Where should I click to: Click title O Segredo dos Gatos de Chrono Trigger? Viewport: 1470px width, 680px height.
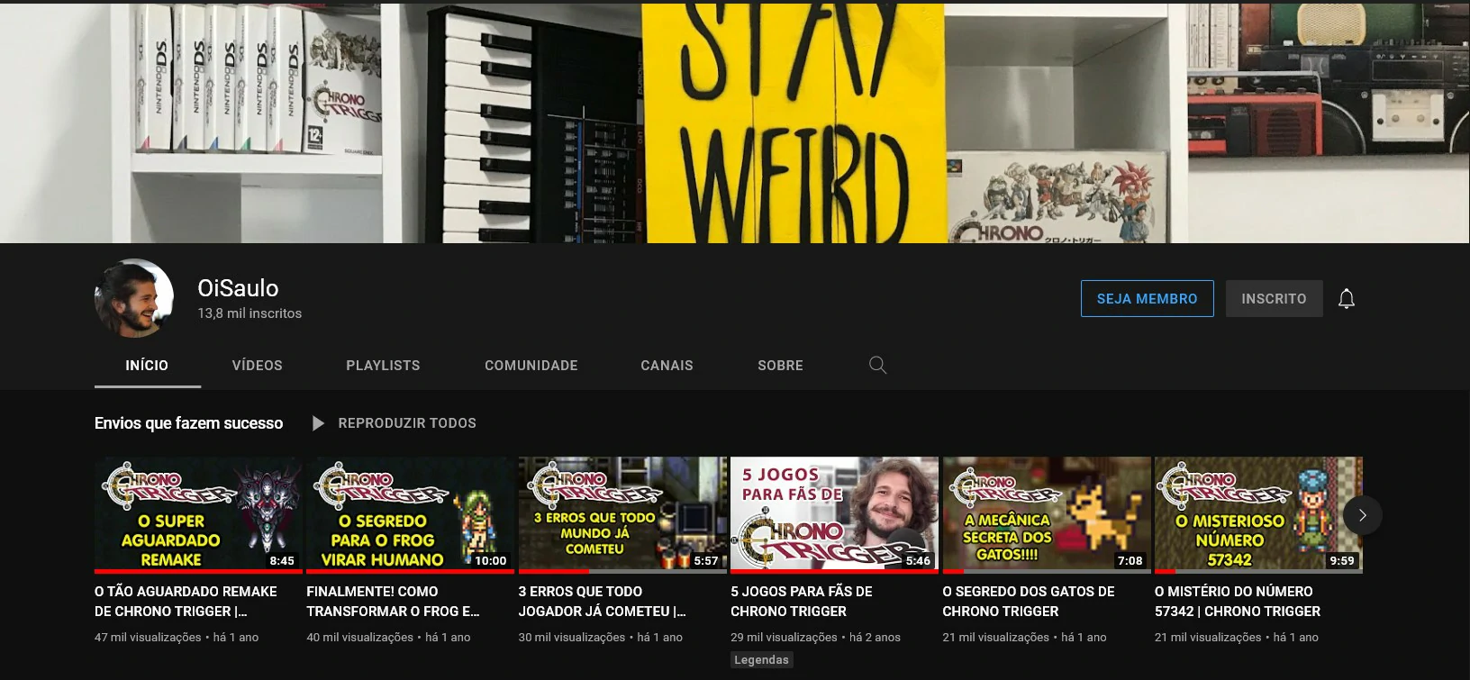pos(1029,602)
